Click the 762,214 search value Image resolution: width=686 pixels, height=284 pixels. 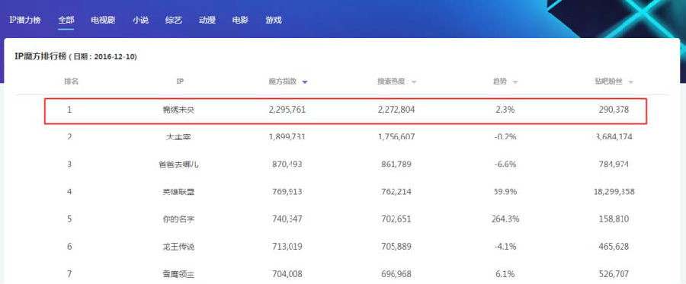[396, 192]
